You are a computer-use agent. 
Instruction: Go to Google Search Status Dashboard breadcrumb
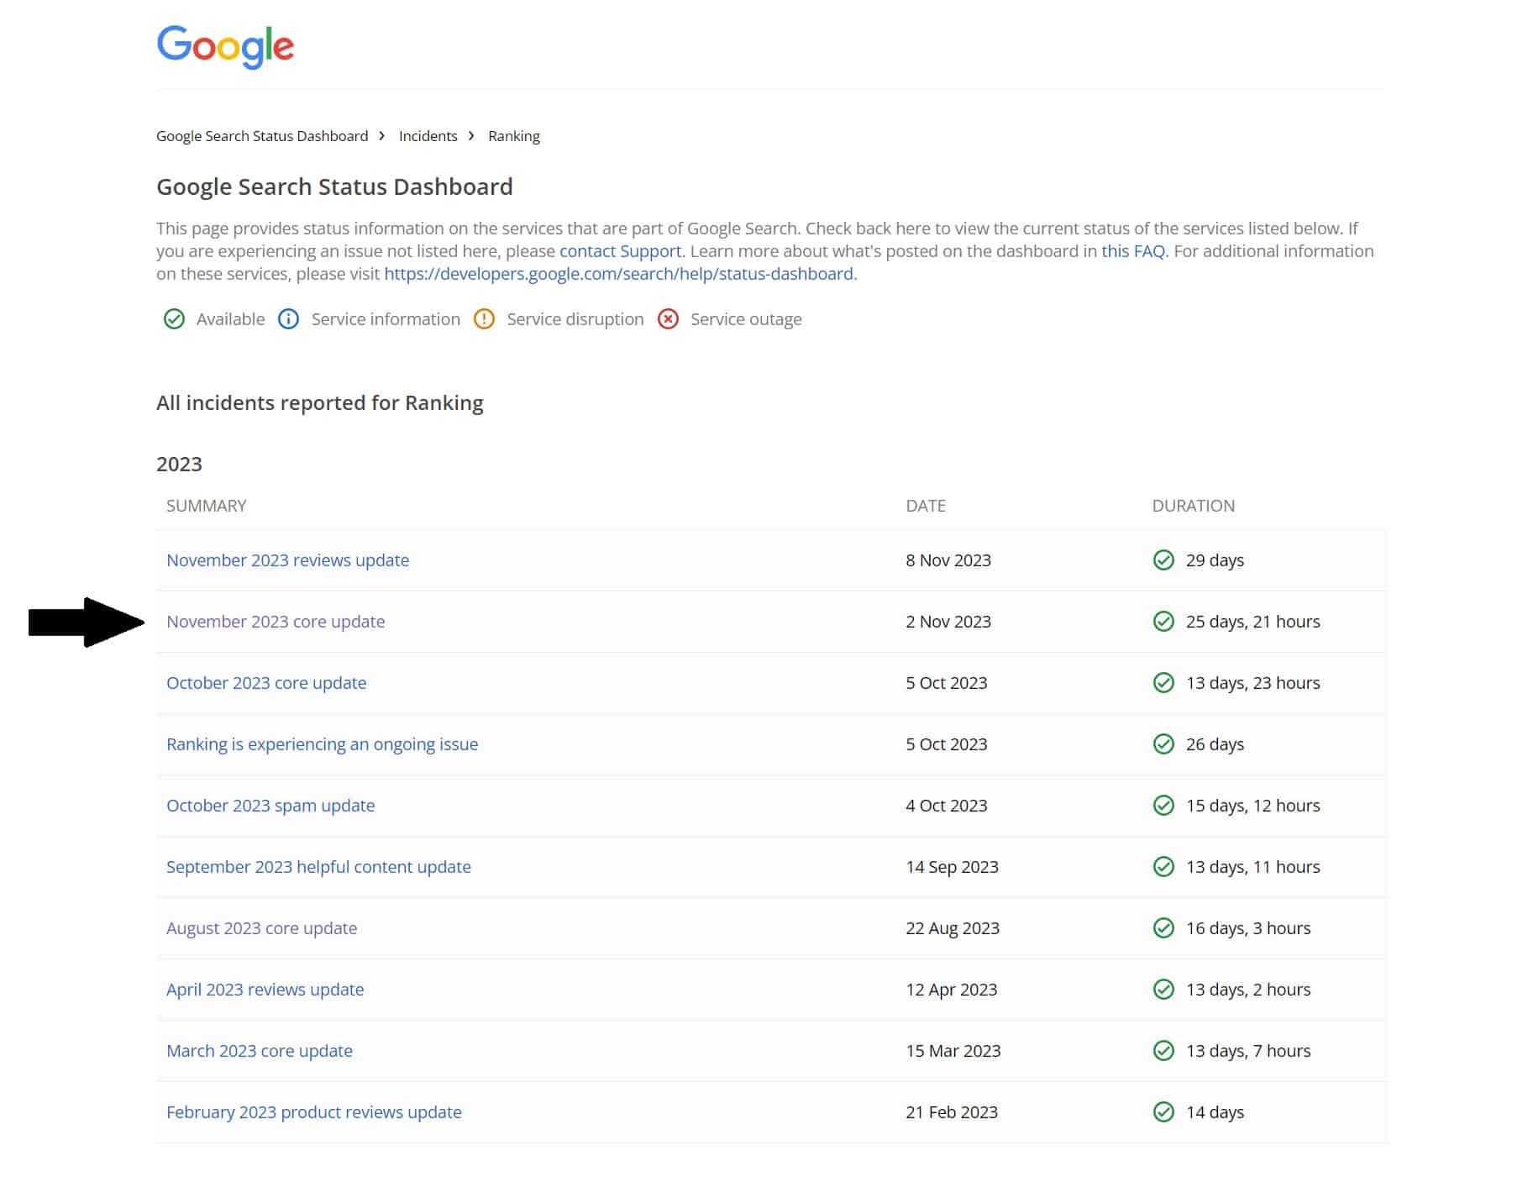(x=262, y=136)
